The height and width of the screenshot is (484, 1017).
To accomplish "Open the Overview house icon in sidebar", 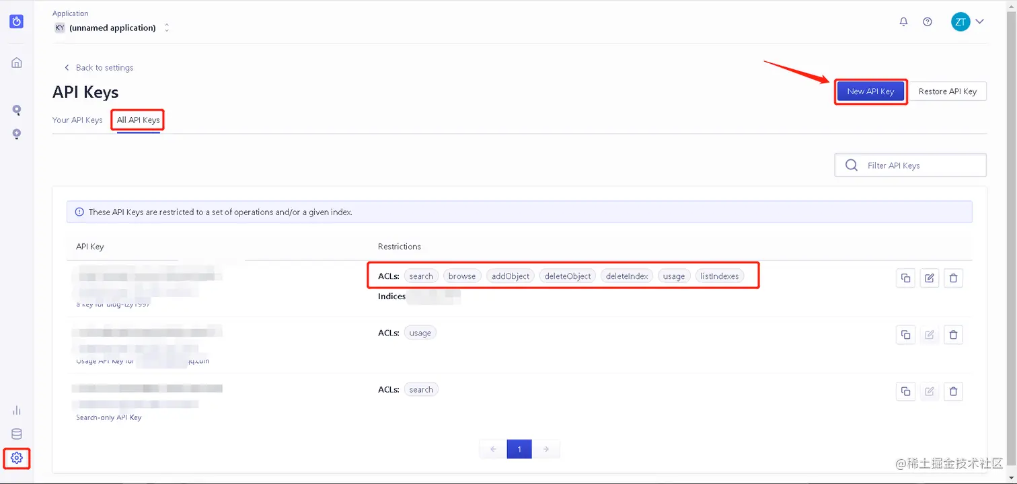I will coord(17,63).
